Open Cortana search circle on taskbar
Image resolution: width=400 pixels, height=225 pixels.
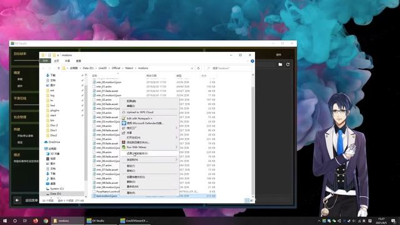click(15, 221)
